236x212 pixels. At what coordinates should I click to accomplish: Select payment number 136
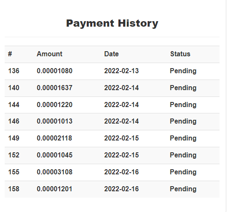click(14, 71)
